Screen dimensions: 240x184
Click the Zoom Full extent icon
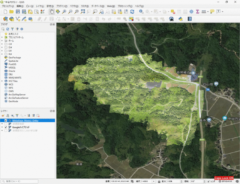83,12
